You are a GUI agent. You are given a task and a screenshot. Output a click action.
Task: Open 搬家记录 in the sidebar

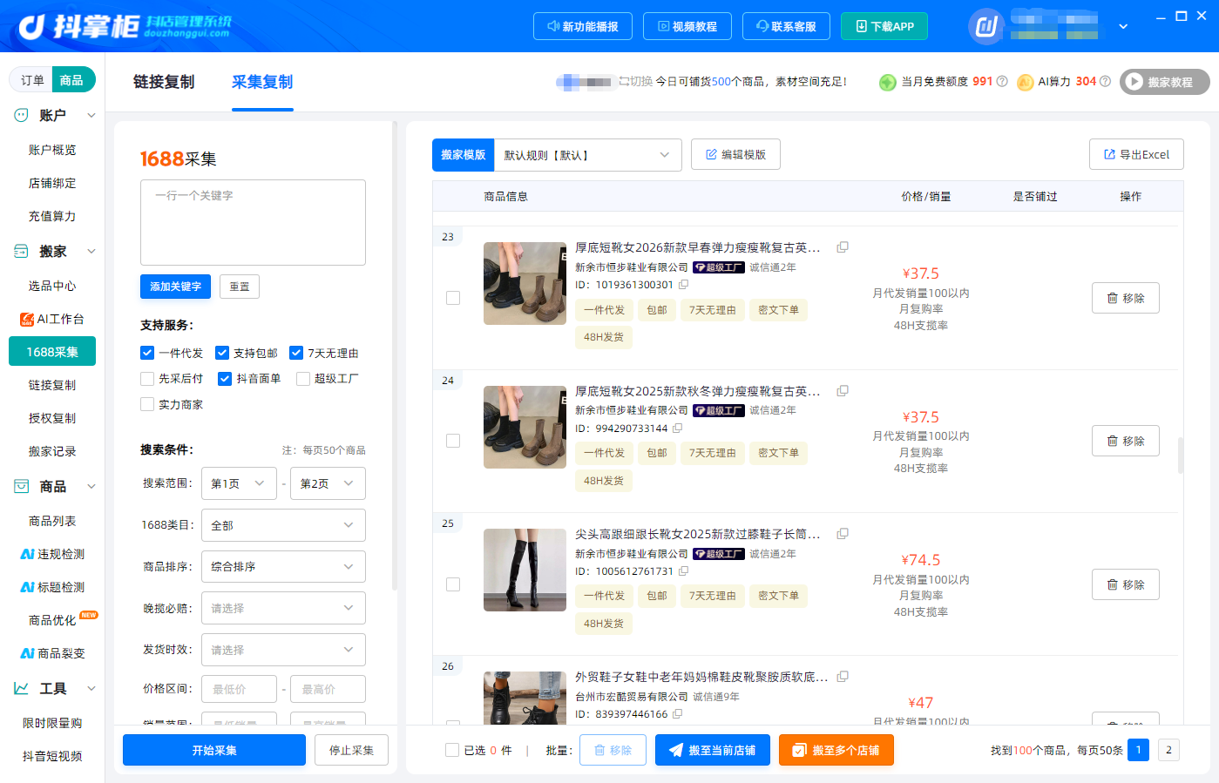(x=52, y=451)
